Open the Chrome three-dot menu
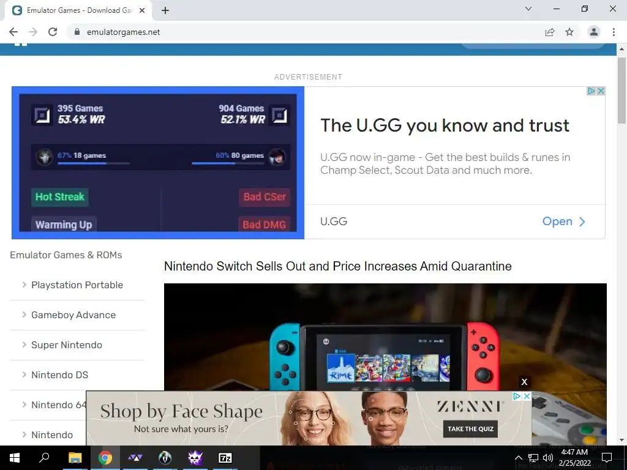Screen dimensions: 627x470 [x=614, y=32]
